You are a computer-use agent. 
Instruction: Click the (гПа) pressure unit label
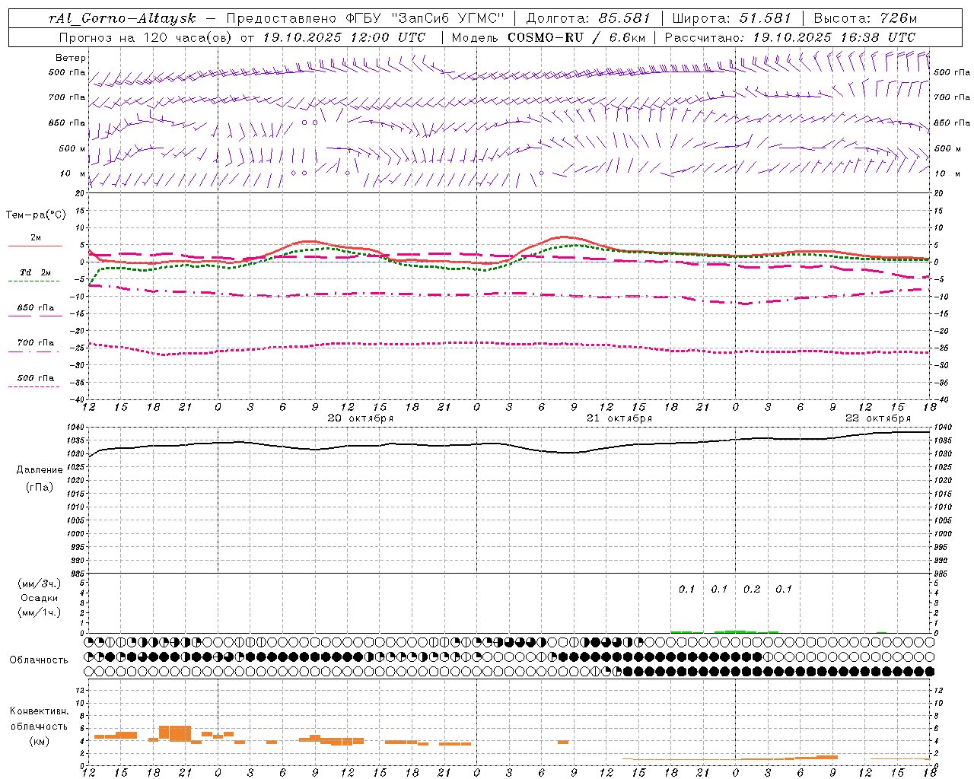point(40,487)
